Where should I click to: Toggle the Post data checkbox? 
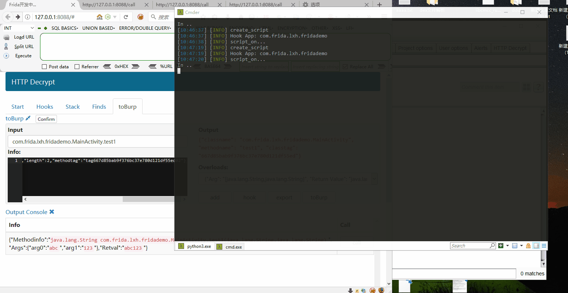tap(44, 66)
